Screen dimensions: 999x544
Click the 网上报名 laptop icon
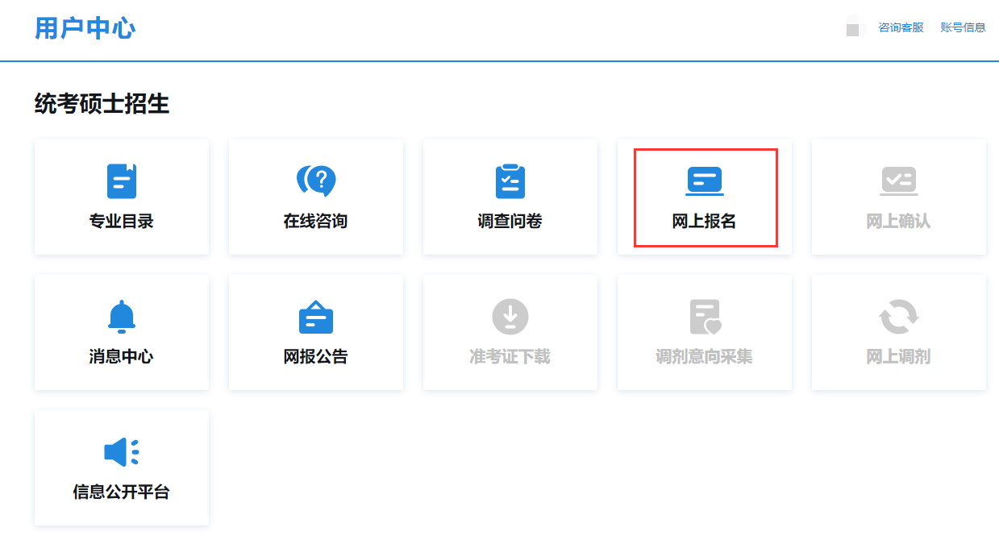tap(704, 181)
